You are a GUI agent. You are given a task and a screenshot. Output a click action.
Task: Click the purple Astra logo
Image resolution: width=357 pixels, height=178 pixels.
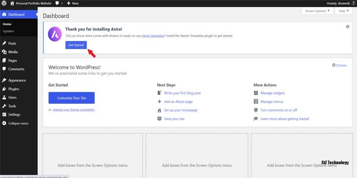pos(55,34)
